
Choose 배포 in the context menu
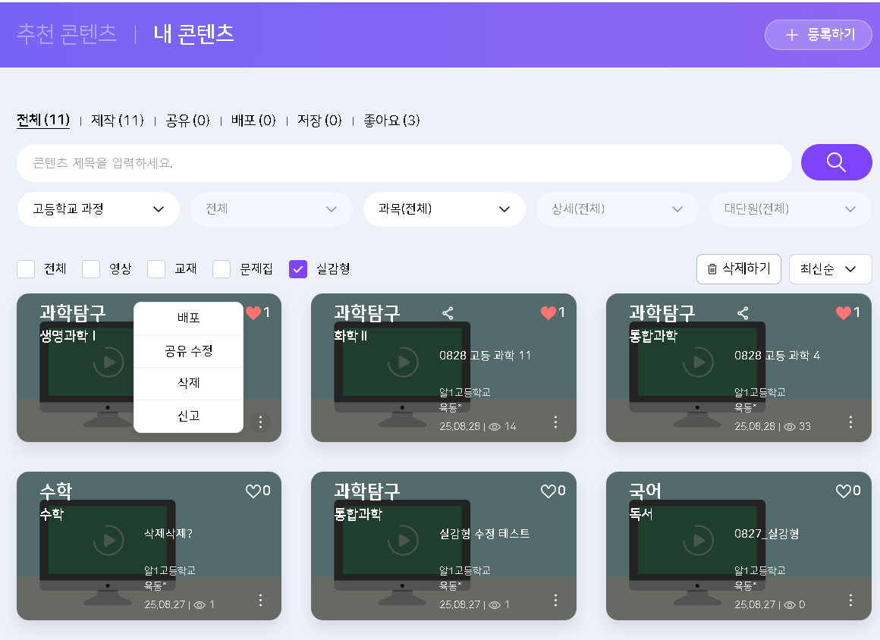click(188, 318)
